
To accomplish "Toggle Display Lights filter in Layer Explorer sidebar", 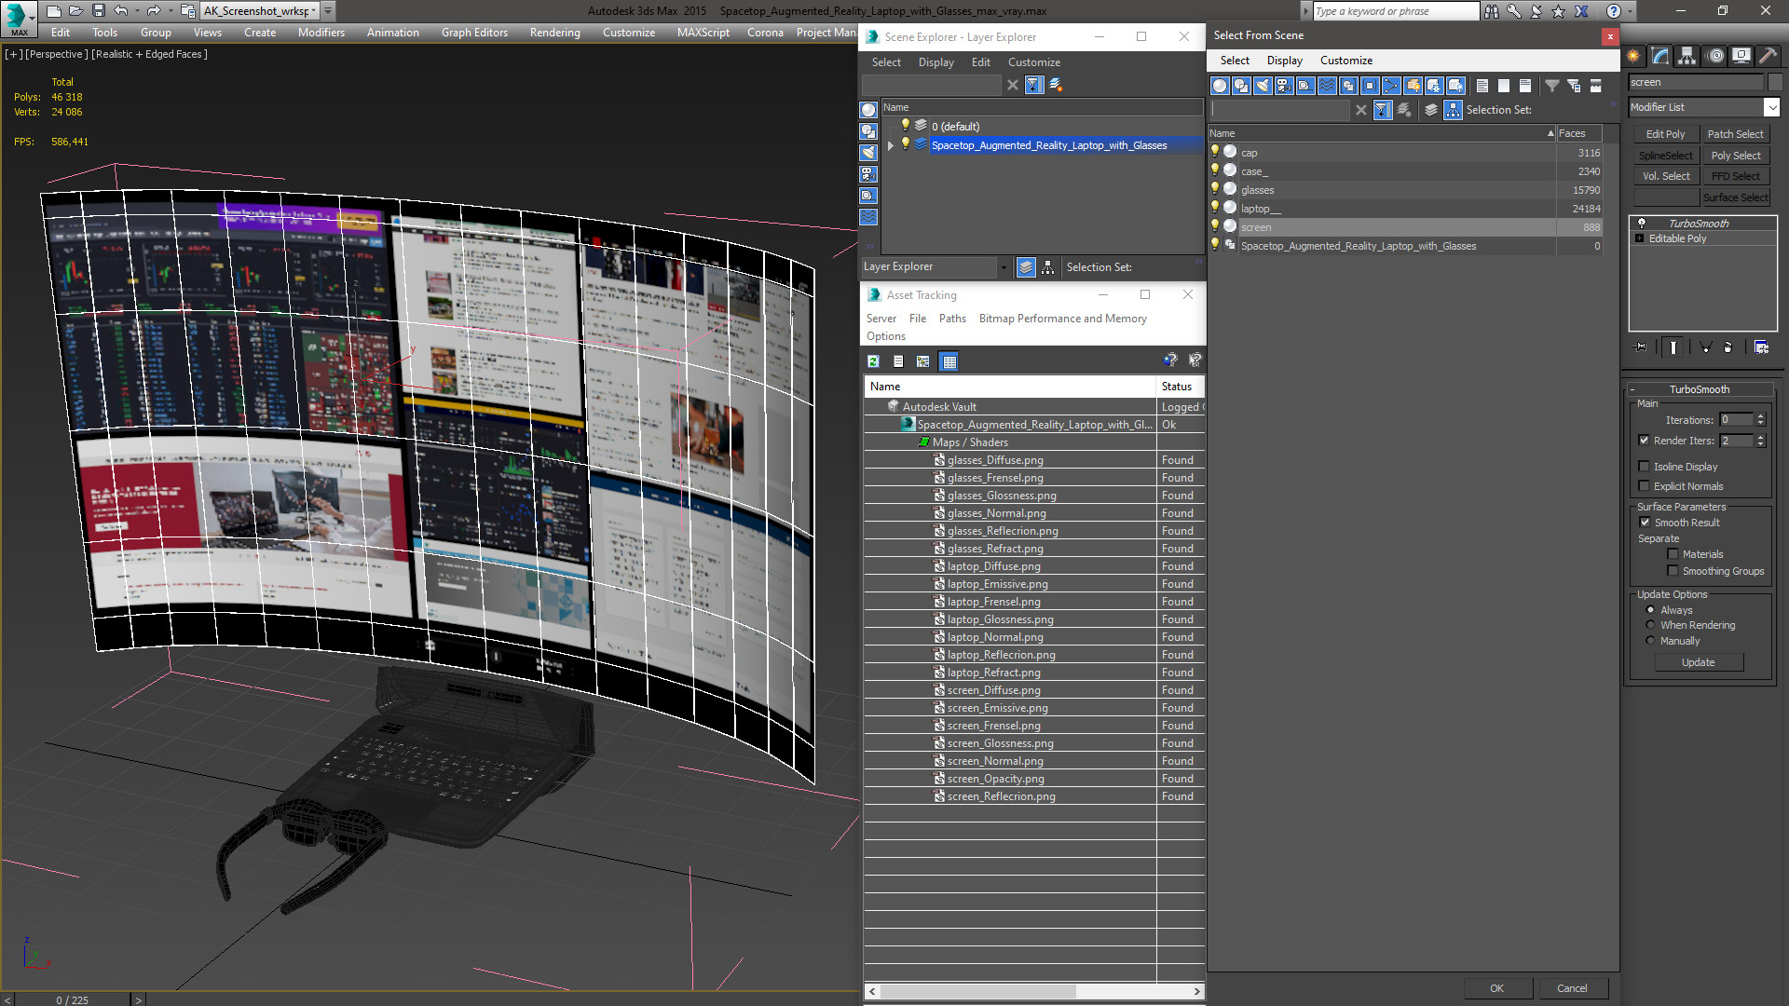I will (x=868, y=153).
